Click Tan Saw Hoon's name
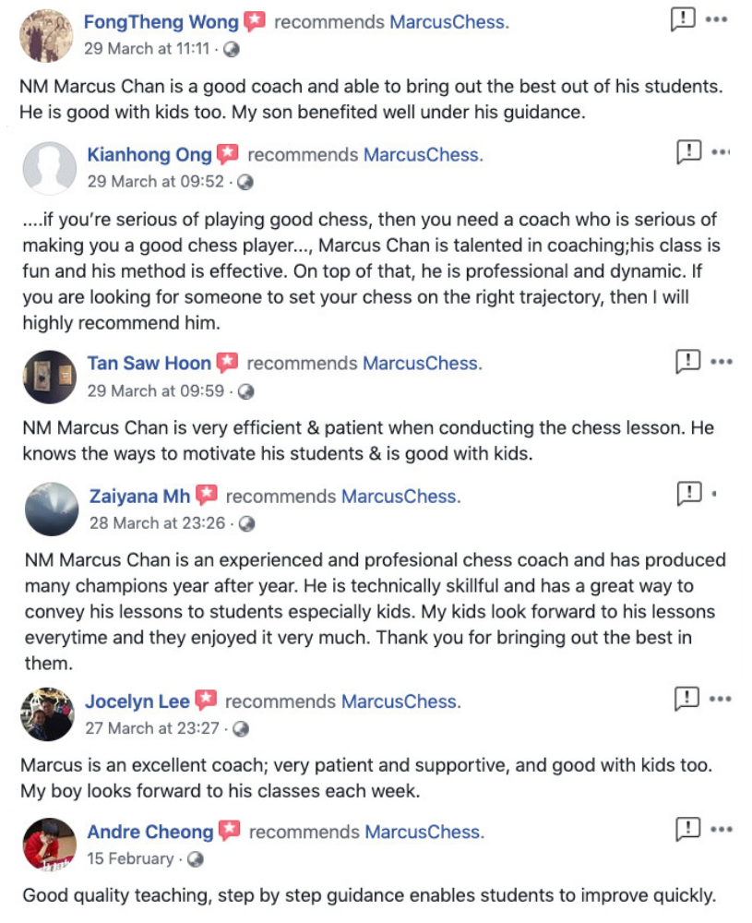This screenshot has width=752, height=923. click(148, 363)
